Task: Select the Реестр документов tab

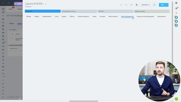Action: pyautogui.click(x=127, y=16)
